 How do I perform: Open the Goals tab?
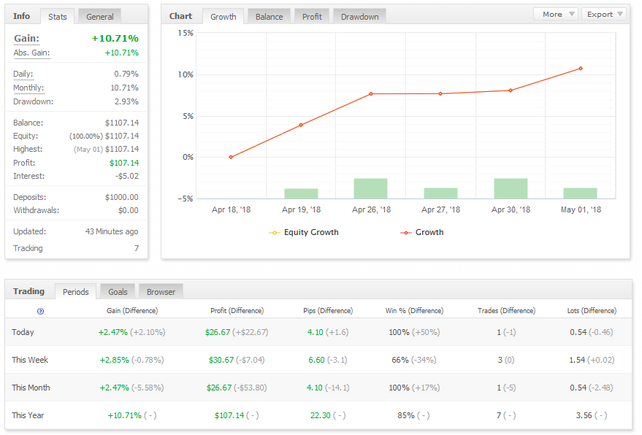coord(118,292)
